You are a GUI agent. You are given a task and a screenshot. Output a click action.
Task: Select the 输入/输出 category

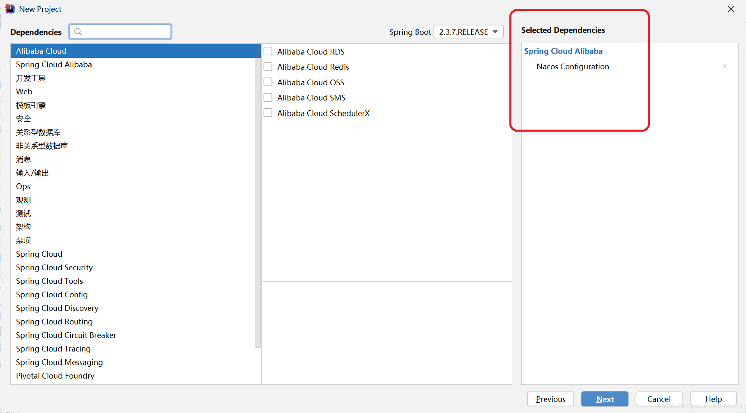(133, 173)
